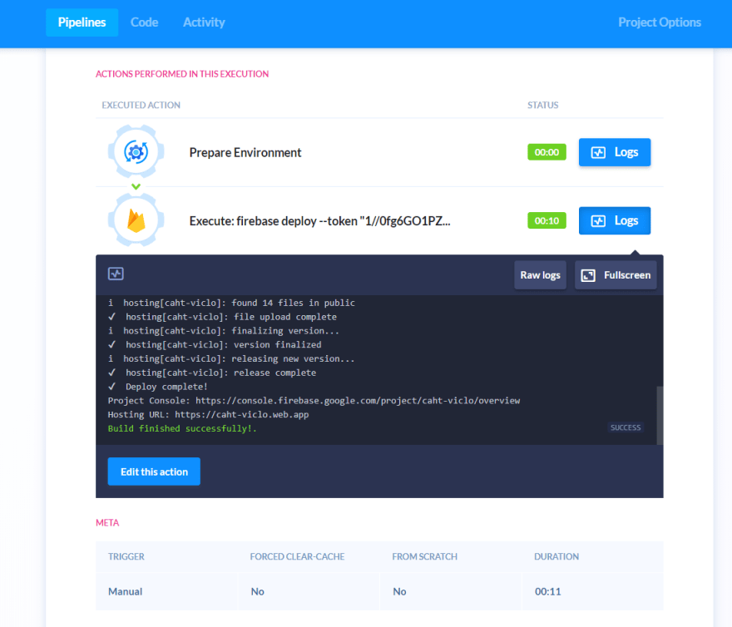Click the 00:11 duration value

(x=547, y=591)
